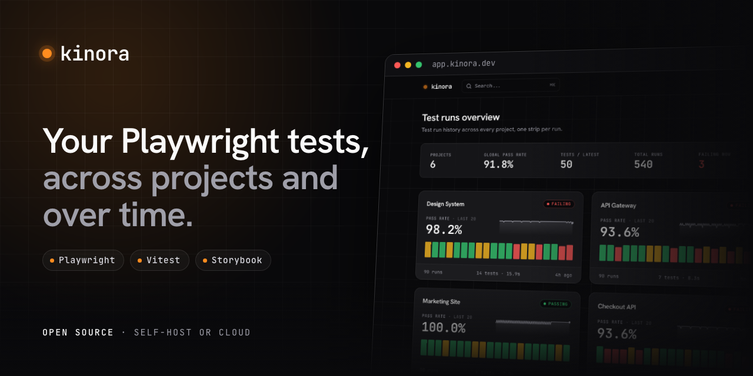Open the API Gateway project card title
Viewport: 753px width, 376px height.
618,206
